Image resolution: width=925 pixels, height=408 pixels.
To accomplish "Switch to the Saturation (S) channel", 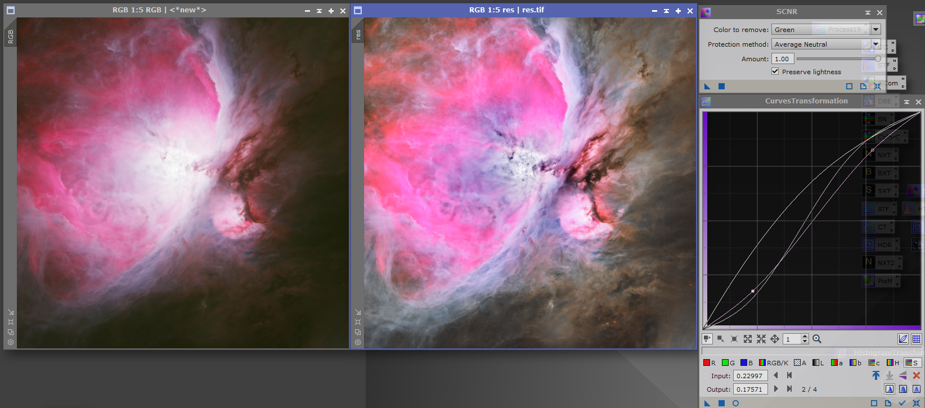I will [912, 362].
